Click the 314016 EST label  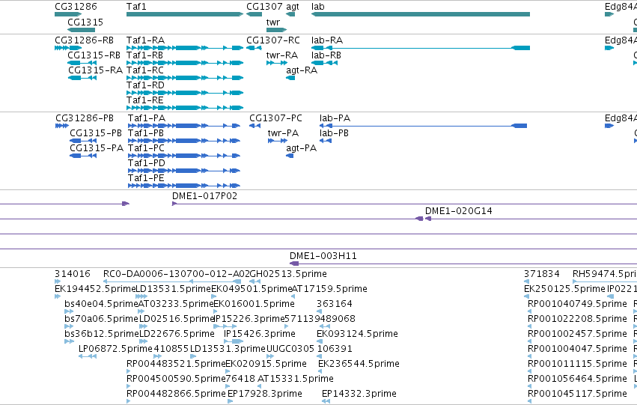pos(73,274)
